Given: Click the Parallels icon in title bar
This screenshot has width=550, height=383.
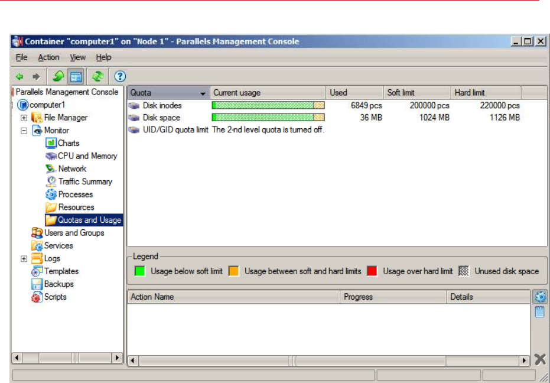Looking at the screenshot, I should click(x=17, y=41).
